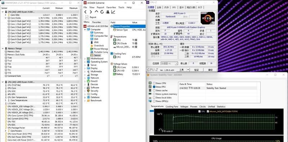Sort by the Maximum column header in HWiNFO
This screenshot has height=142, width=288.
(x=73, y=8)
